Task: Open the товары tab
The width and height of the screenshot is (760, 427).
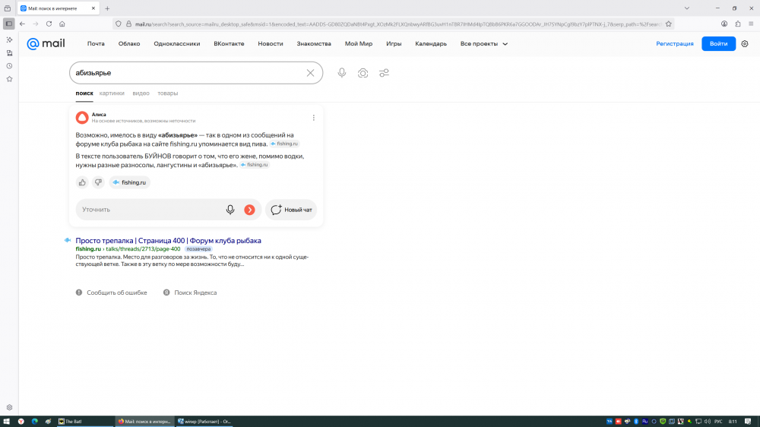Action: click(168, 93)
